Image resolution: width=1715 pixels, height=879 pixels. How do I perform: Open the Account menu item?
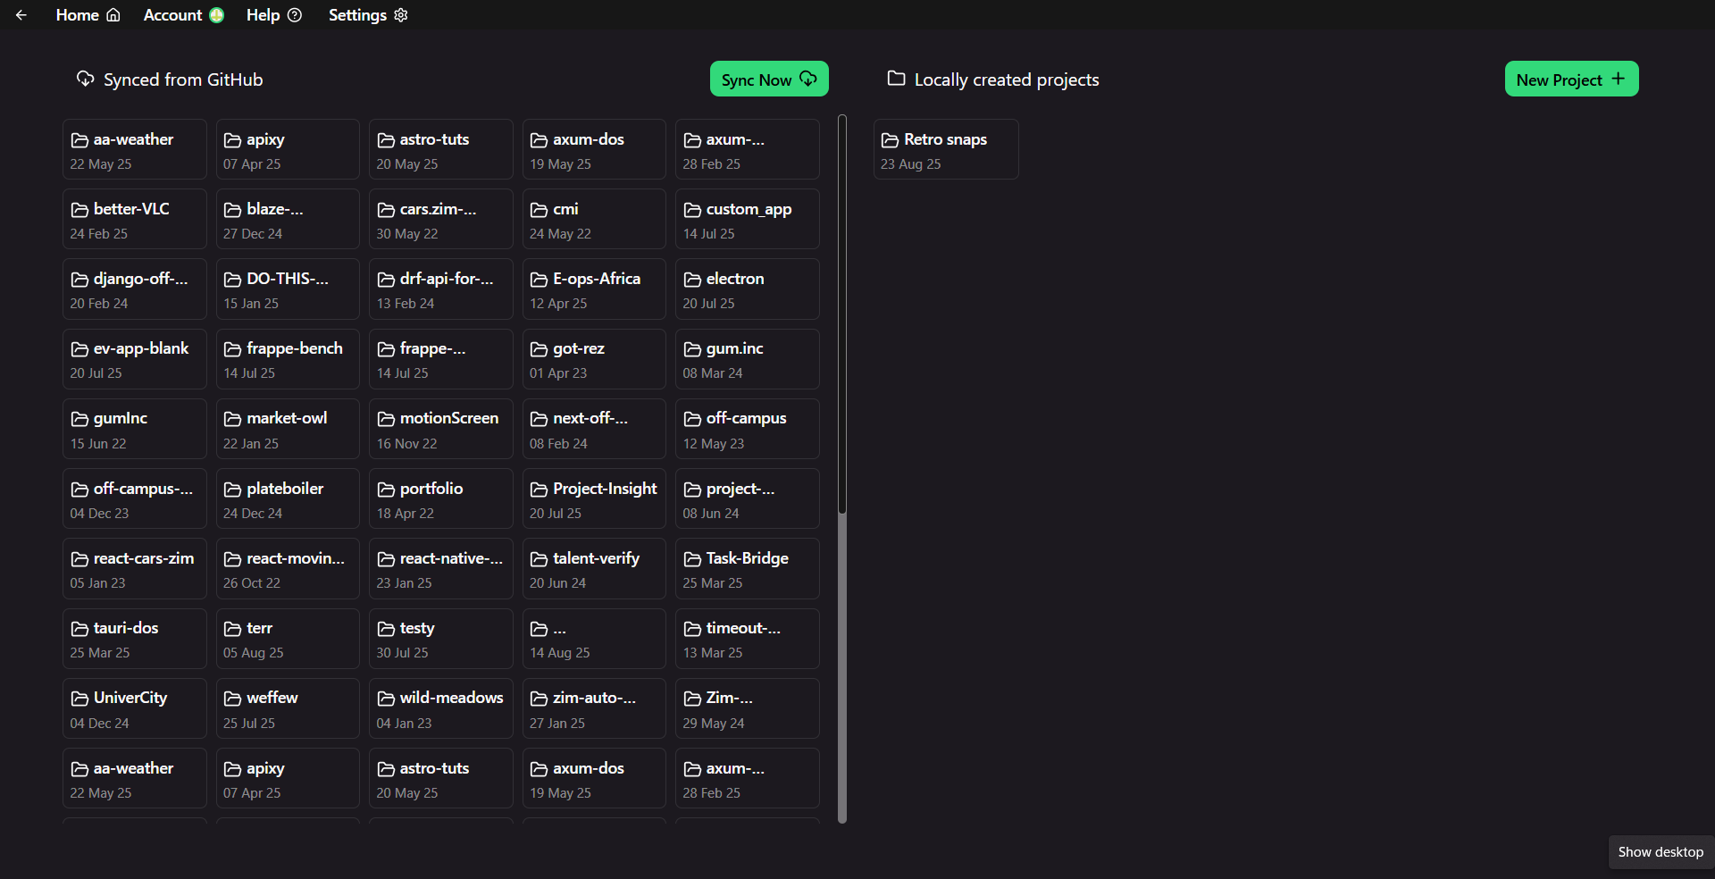183,15
